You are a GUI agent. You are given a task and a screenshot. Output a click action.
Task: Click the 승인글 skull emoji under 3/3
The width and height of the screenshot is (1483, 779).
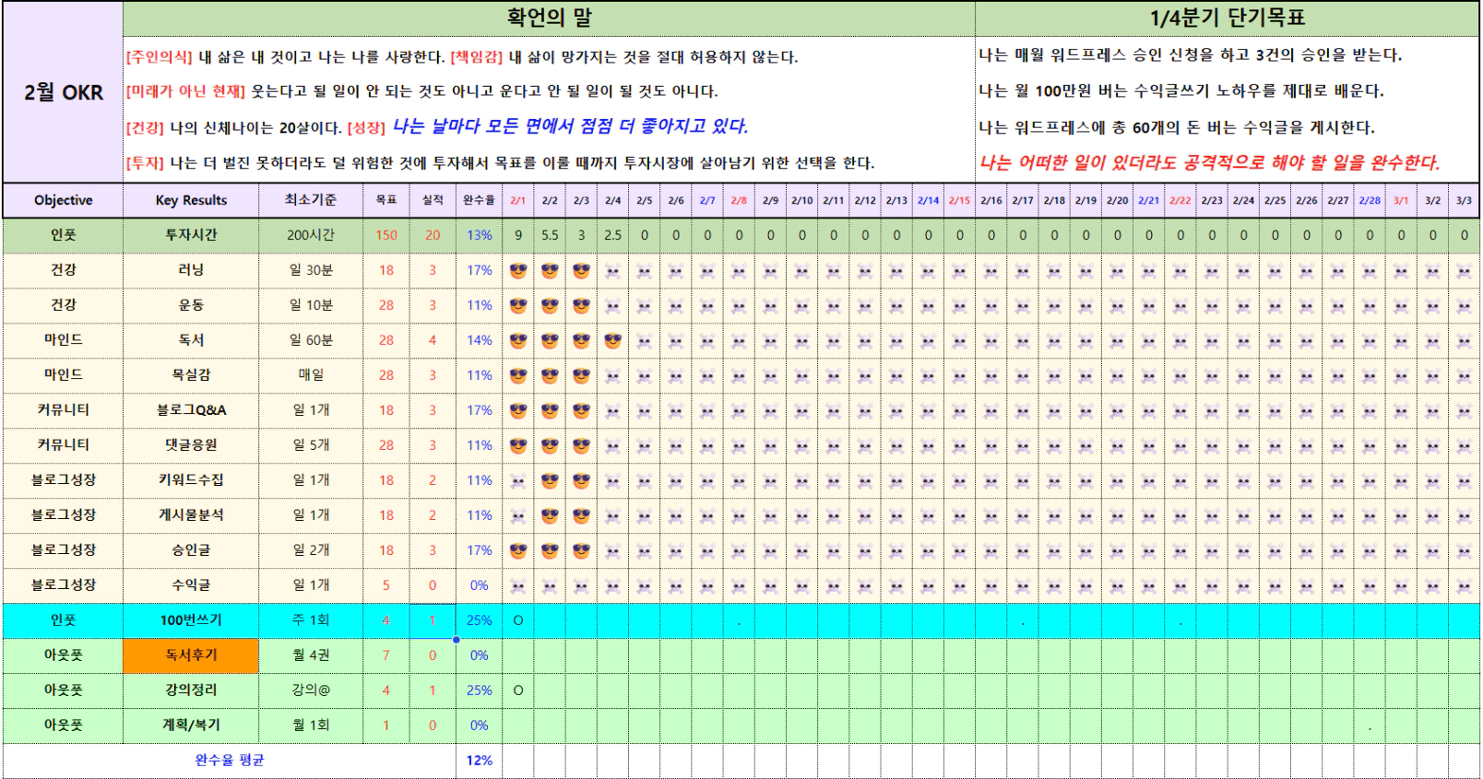[x=1464, y=551]
